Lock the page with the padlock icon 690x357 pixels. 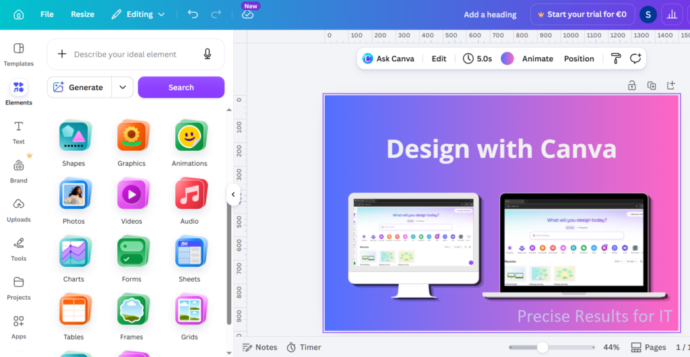click(631, 85)
